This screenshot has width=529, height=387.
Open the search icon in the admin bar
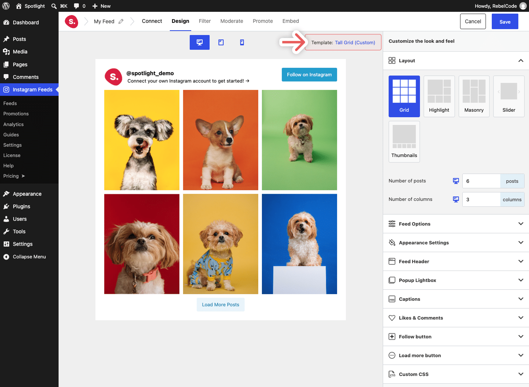coord(54,6)
